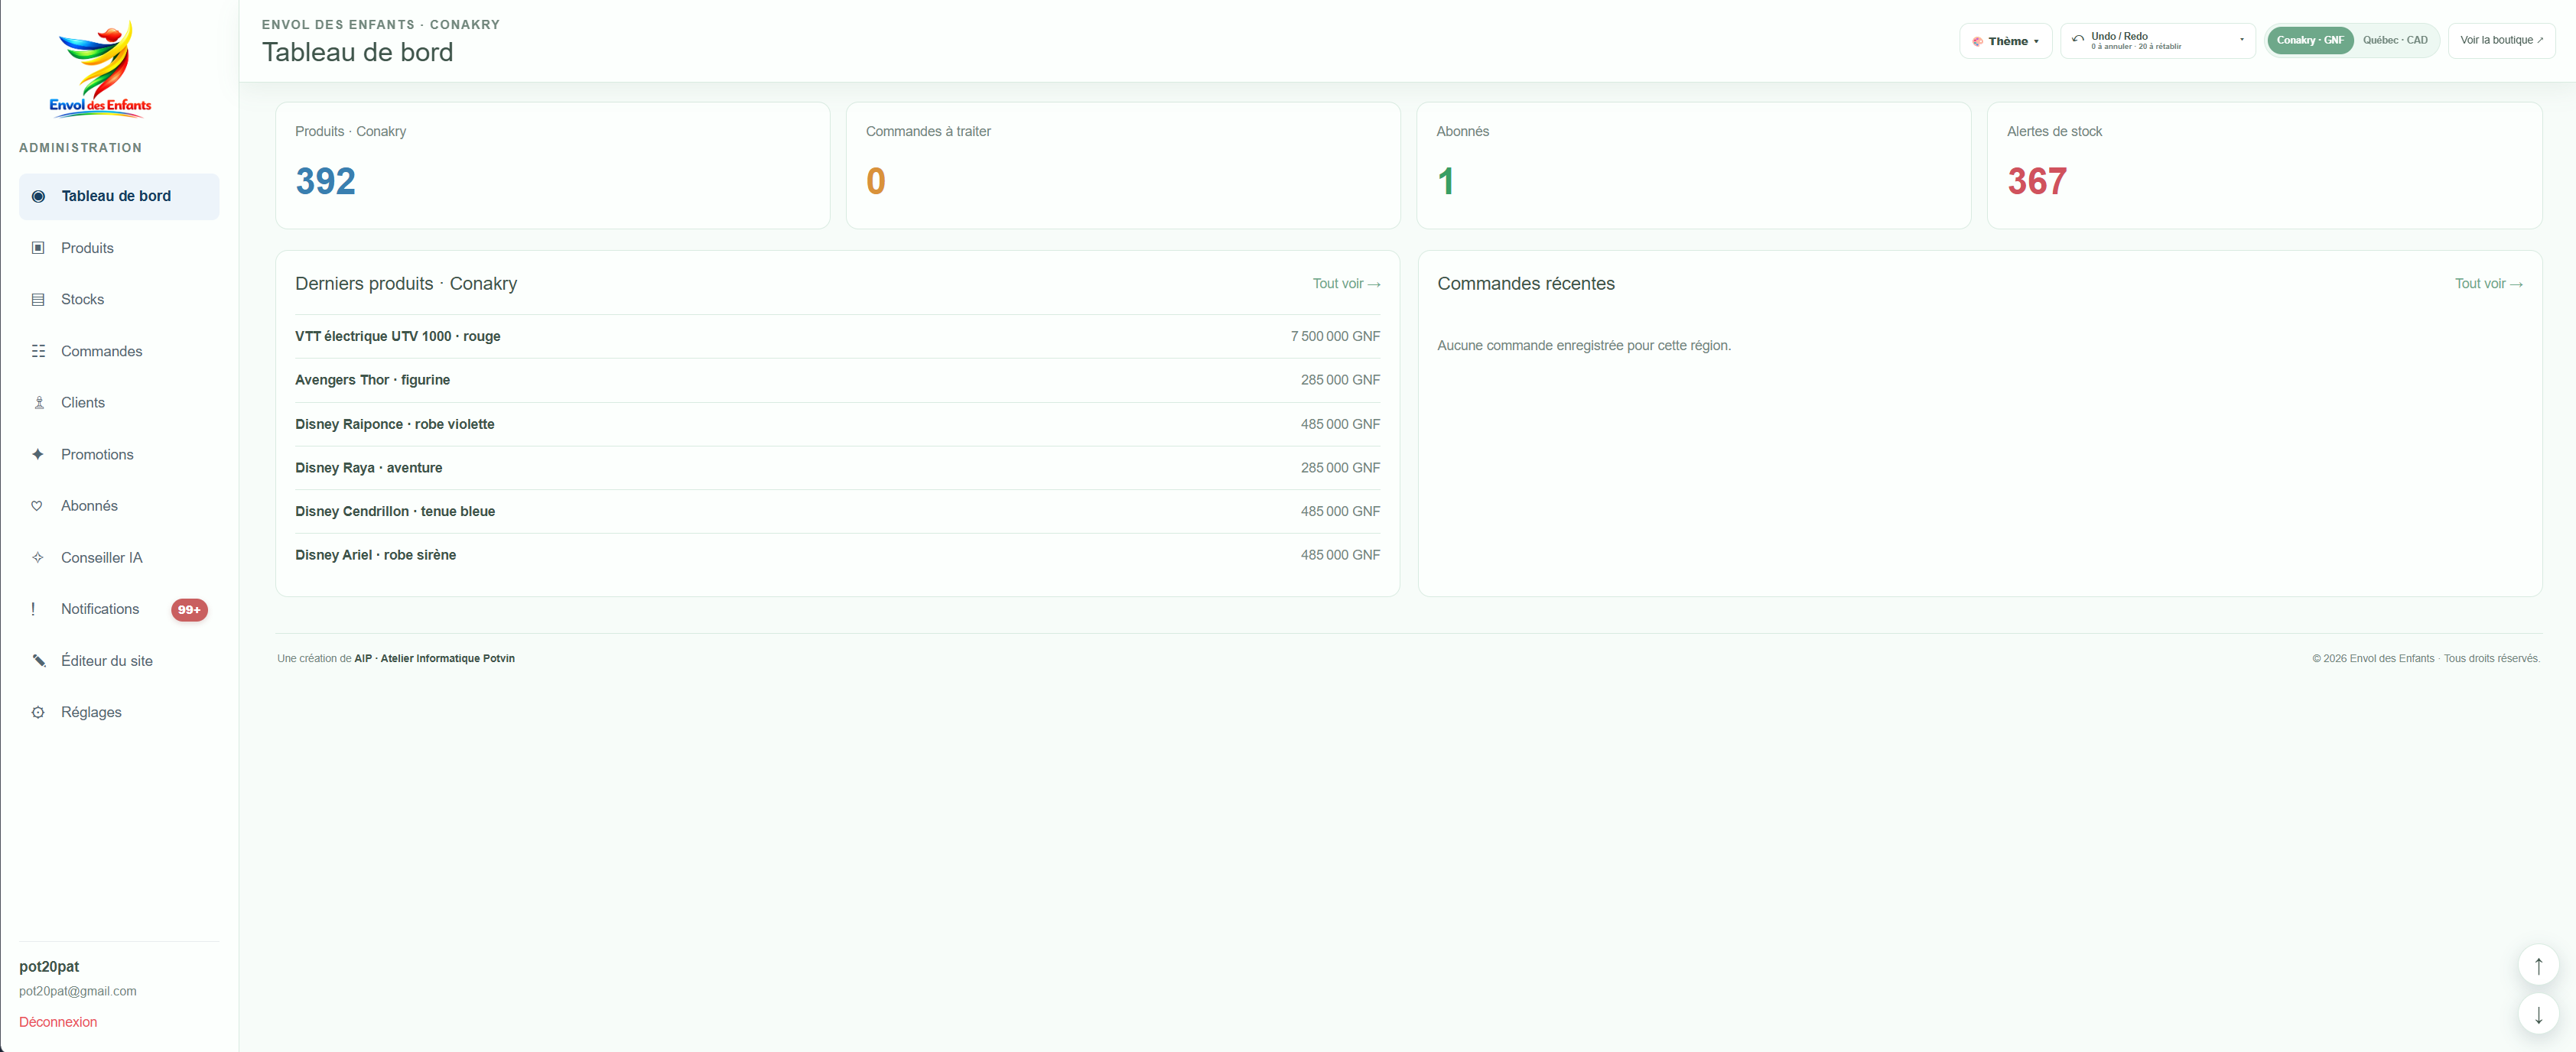This screenshot has width=2576, height=1052.
Task: Select Clients in the sidebar
Action: coord(119,402)
